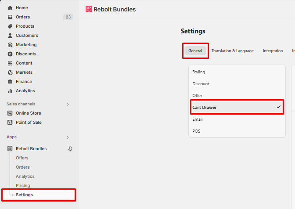Click the Online Store storefront icon
The height and width of the screenshot is (209, 295).
tap(10, 113)
